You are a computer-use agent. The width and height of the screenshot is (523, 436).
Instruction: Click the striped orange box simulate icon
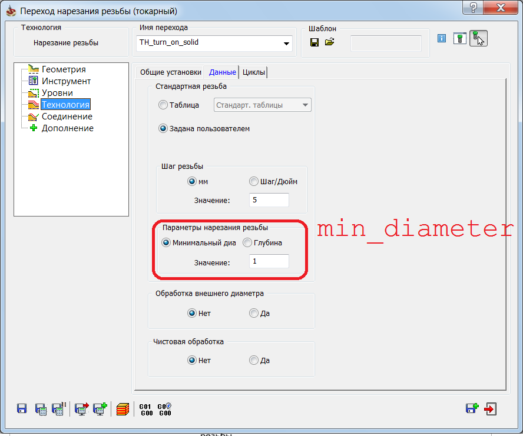(123, 410)
